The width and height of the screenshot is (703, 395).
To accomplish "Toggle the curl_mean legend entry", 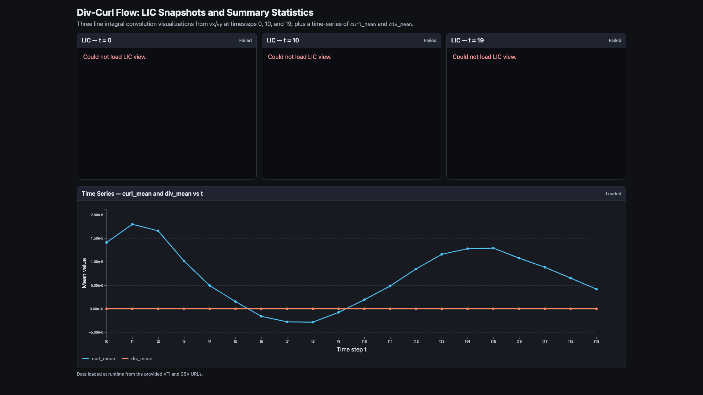I will [x=99, y=359].
